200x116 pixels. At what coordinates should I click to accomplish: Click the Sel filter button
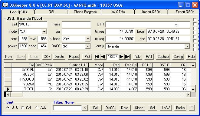coord(152,108)
